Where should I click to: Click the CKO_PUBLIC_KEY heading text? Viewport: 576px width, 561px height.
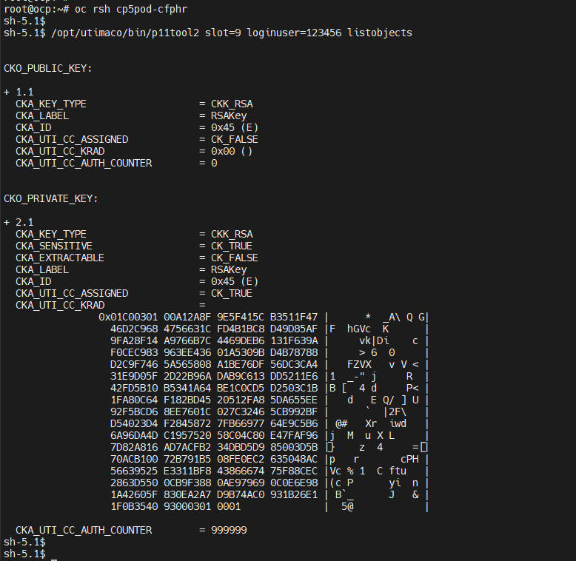pyautogui.click(x=48, y=69)
